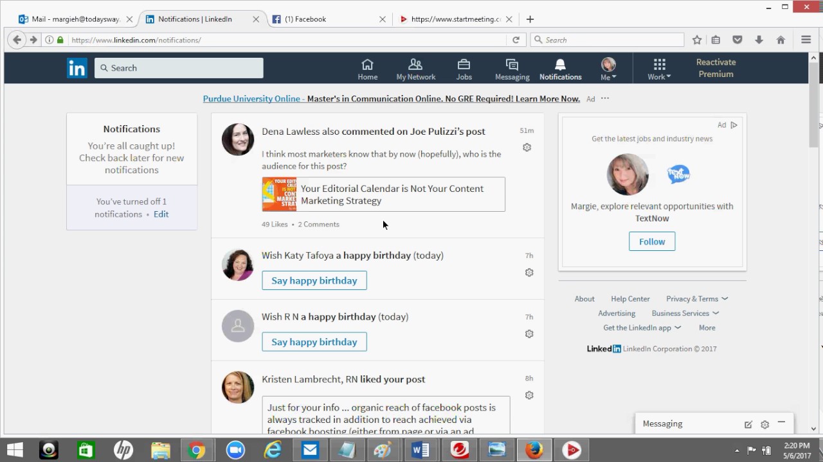Click the 2 Comments link
Image resolution: width=823 pixels, height=462 pixels.
coord(318,225)
